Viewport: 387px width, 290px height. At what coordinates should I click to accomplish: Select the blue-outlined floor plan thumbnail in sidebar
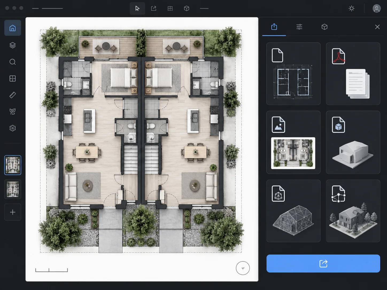point(13,165)
